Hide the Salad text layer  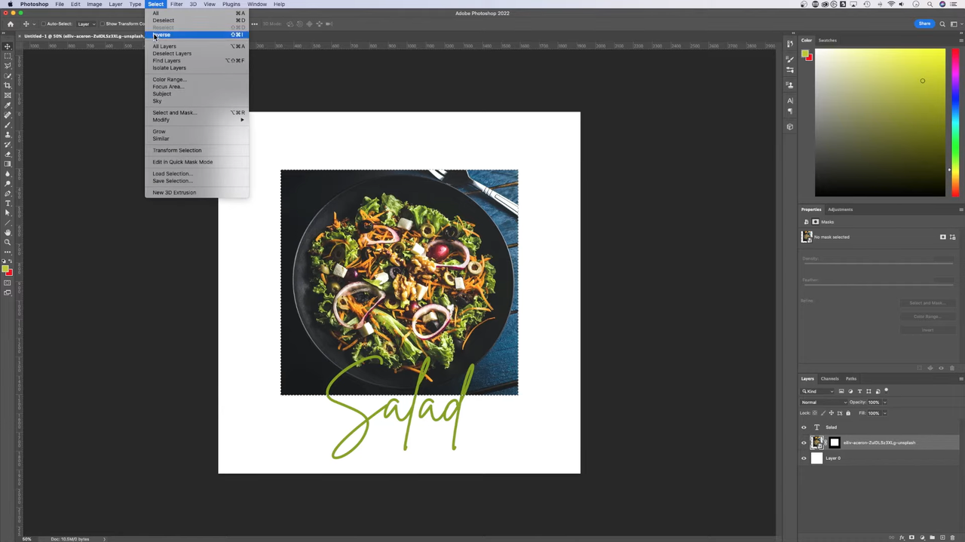point(804,427)
